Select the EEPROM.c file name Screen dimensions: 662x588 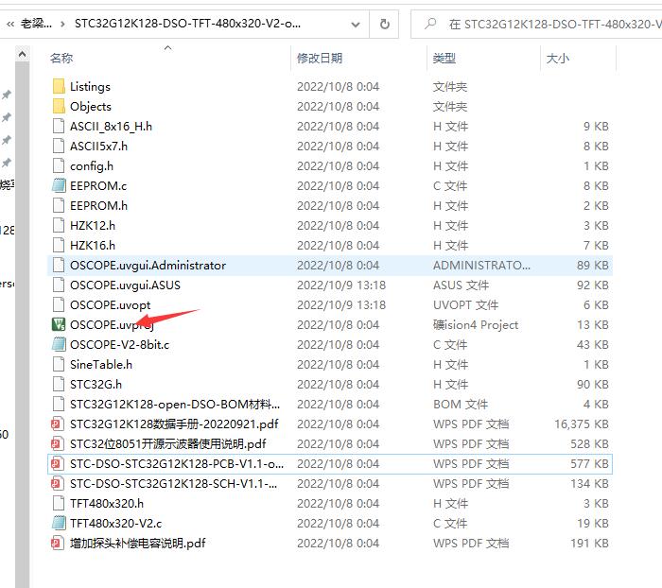pos(98,185)
